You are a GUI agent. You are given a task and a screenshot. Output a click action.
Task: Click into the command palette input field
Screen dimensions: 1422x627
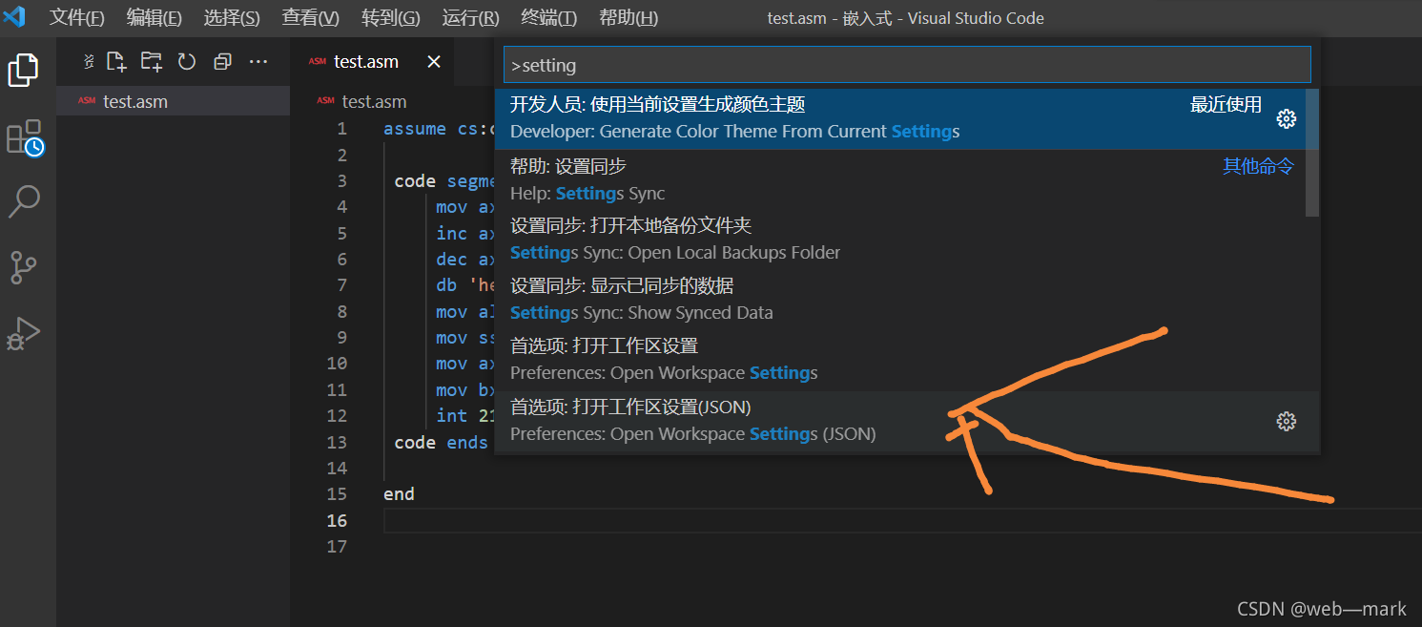tap(907, 65)
